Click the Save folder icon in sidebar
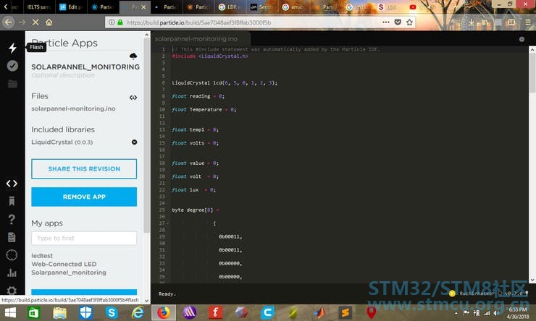The width and height of the screenshot is (536, 321). tap(12, 84)
